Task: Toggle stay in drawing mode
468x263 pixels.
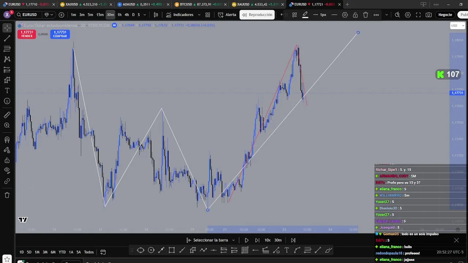Action: click(x=7, y=150)
